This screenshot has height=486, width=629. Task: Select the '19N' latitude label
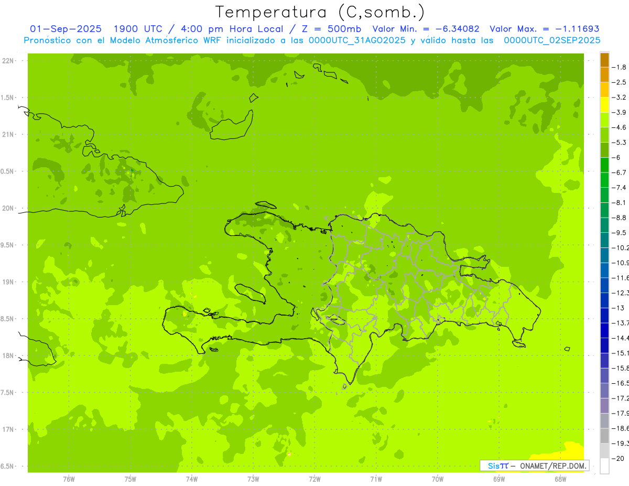[8, 282]
